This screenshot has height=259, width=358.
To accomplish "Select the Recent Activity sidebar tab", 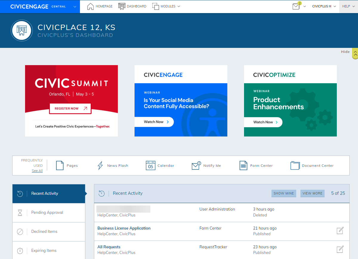I will coord(49,194).
